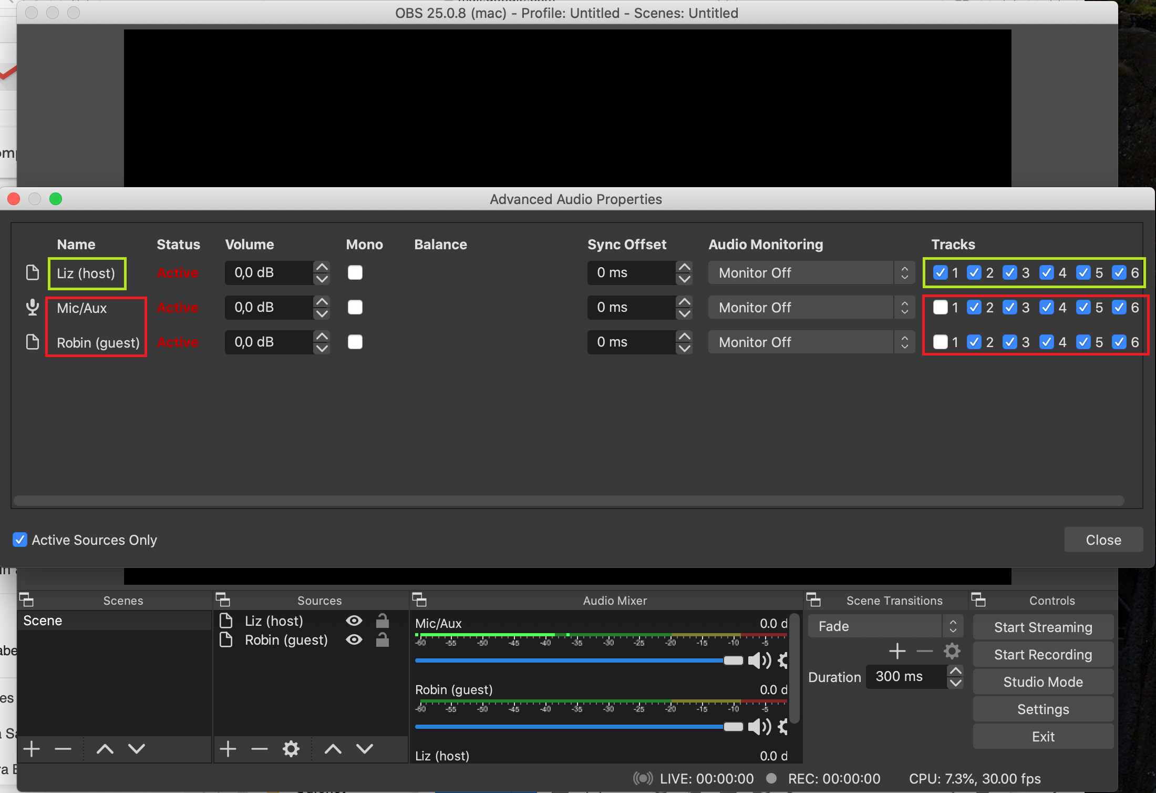This screenshot has height=793, width=1156.
Task: Close the Advanced Audio Properties dialog
Action: tap(1103, 540)
